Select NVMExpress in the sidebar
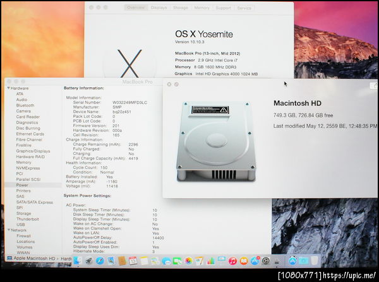Image resolution: width=379 pixels, height=282 pixels. [28, 168]
